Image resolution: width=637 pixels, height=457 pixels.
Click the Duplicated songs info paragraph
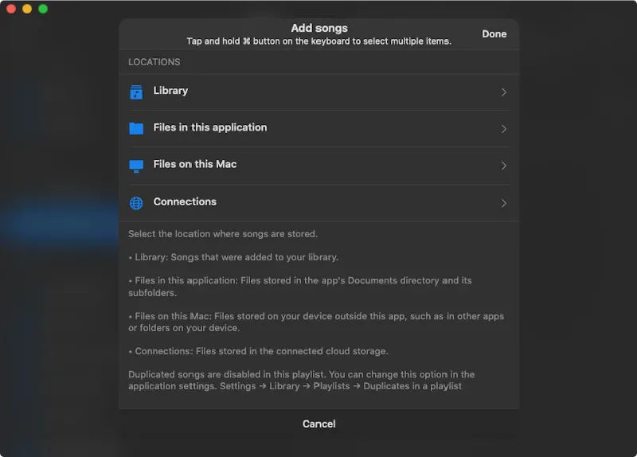click(x=301, y=381)
